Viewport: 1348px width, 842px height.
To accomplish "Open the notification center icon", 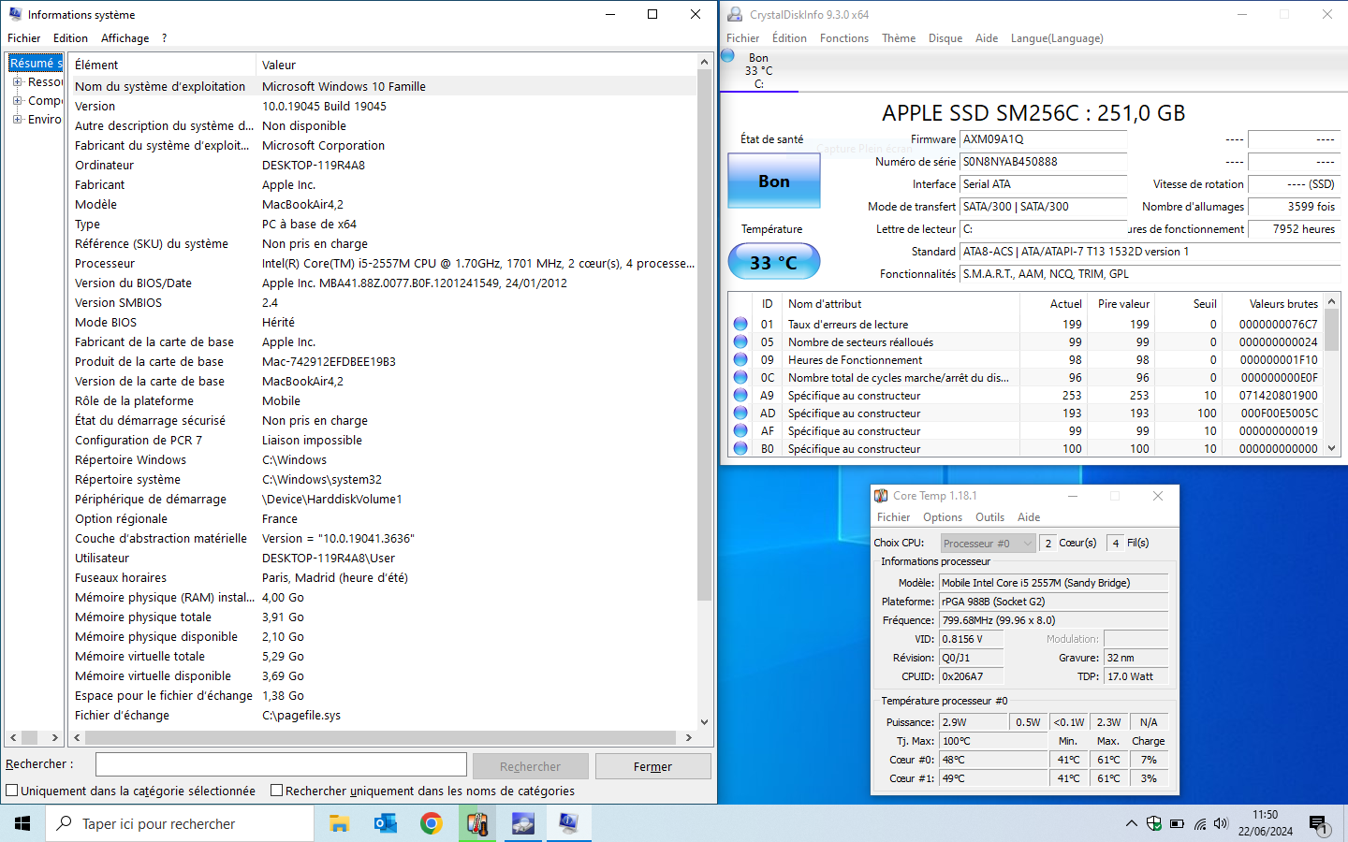I will (x=1319, y=824).
